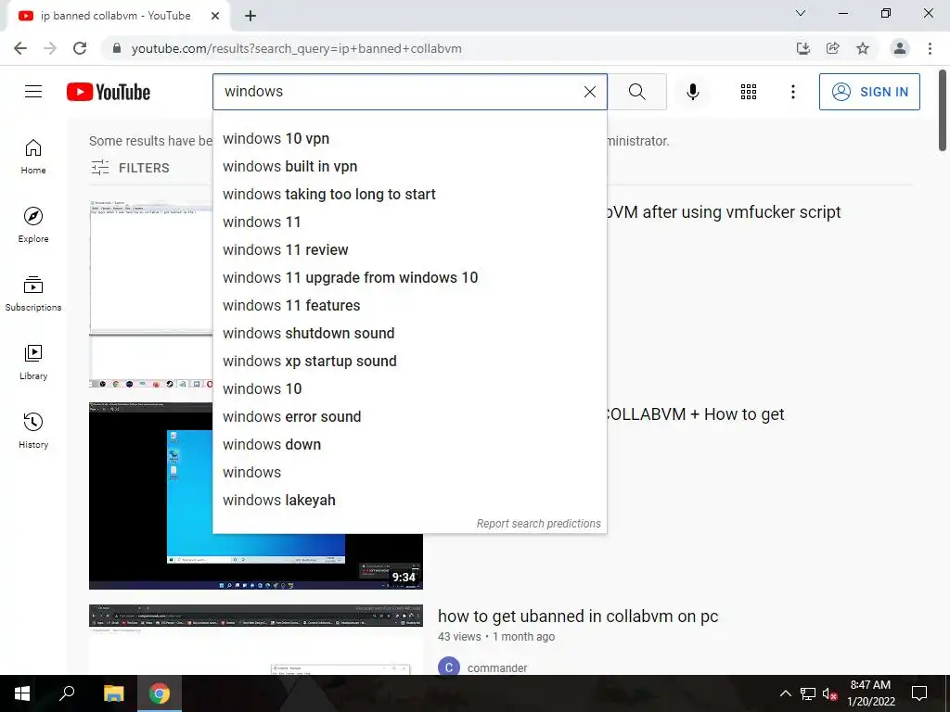Select suggestion 'windows shutdown sound'
Screen dimensions: 950x712
(409, 334)
